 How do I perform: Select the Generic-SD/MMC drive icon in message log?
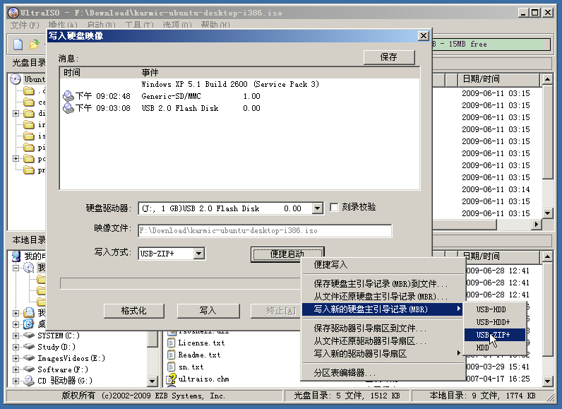tap(68, 96)
